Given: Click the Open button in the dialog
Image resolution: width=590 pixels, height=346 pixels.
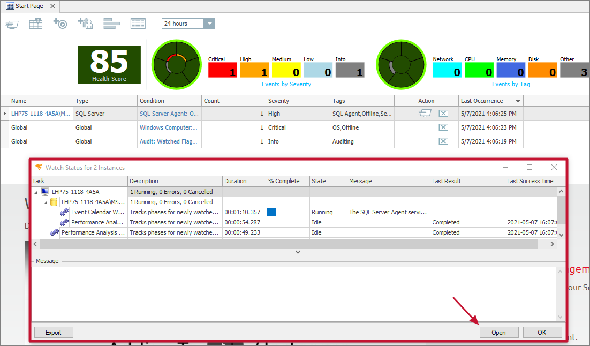Looking at the screenshot, I should coord(498,332).
